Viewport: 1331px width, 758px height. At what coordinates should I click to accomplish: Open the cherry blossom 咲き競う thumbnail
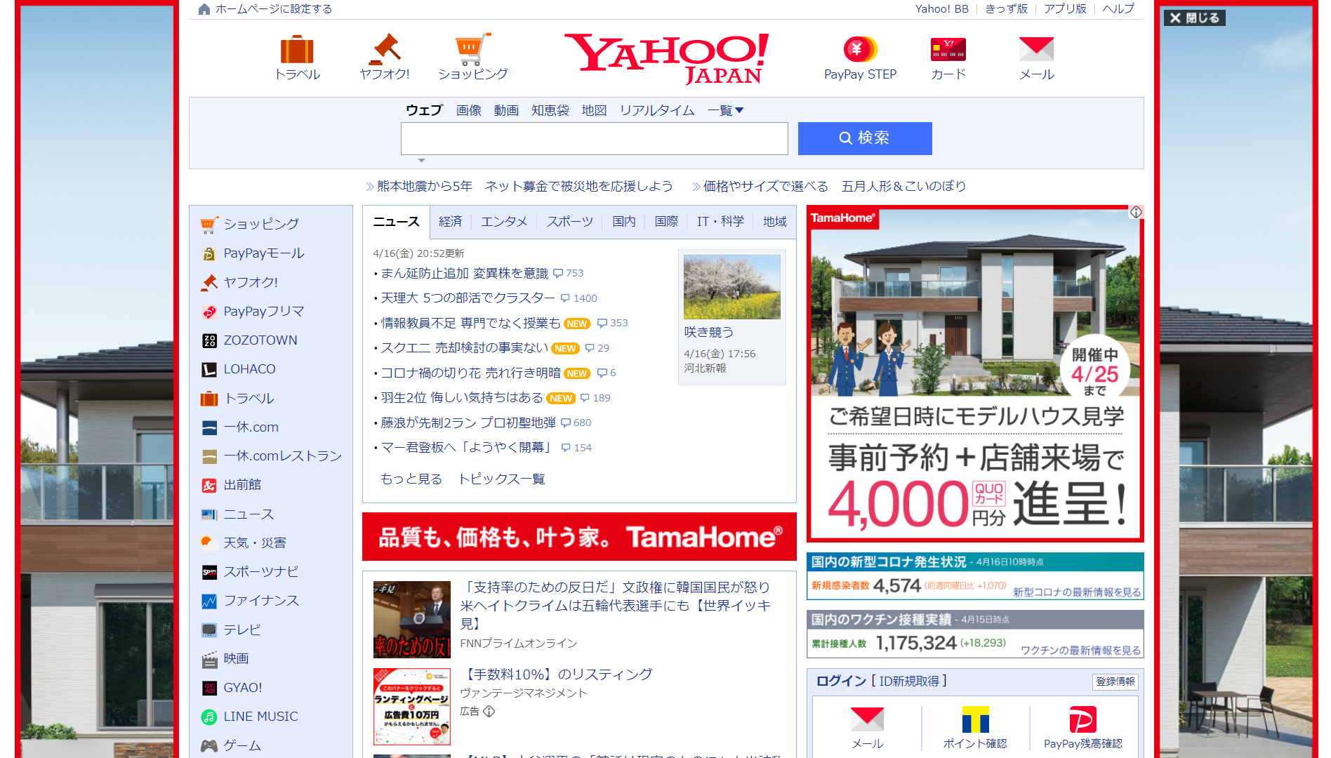(732, 287)
